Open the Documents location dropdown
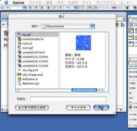This screenshot has width=137, height=131. pos(68,26)
